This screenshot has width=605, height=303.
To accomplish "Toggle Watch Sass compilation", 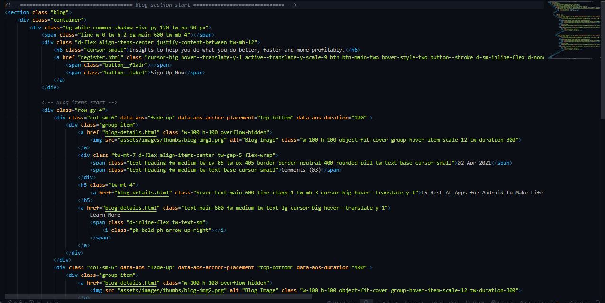I will [341, 302].
